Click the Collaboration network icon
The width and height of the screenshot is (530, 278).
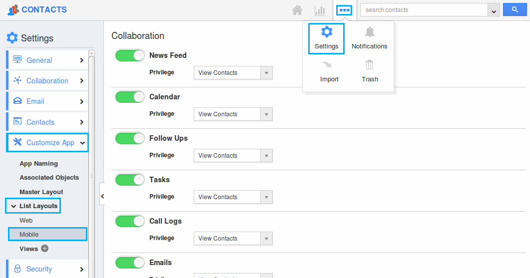pyautogui.click(x=17, y=80)
